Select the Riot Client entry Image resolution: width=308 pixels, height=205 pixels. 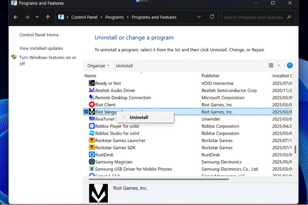point(105,105)
